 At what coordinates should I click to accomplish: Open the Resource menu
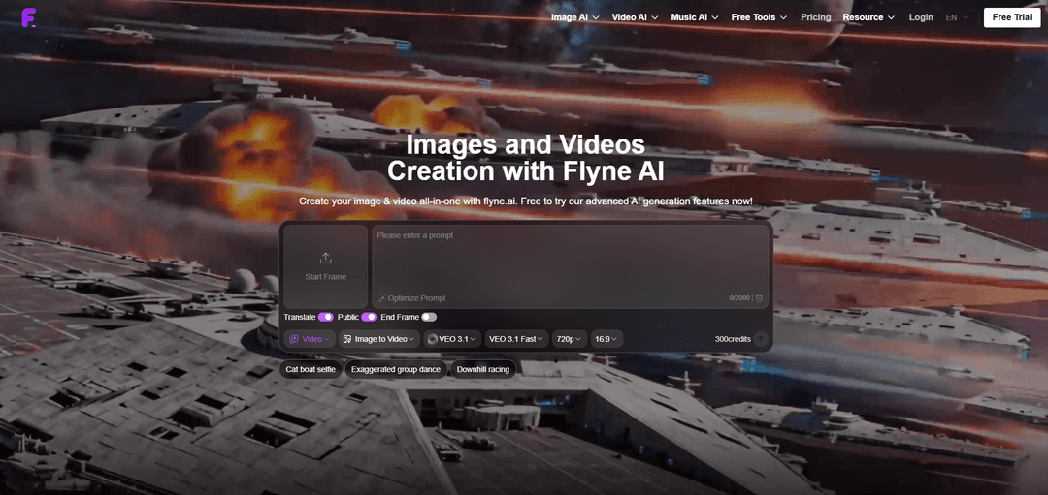(868, 17)
